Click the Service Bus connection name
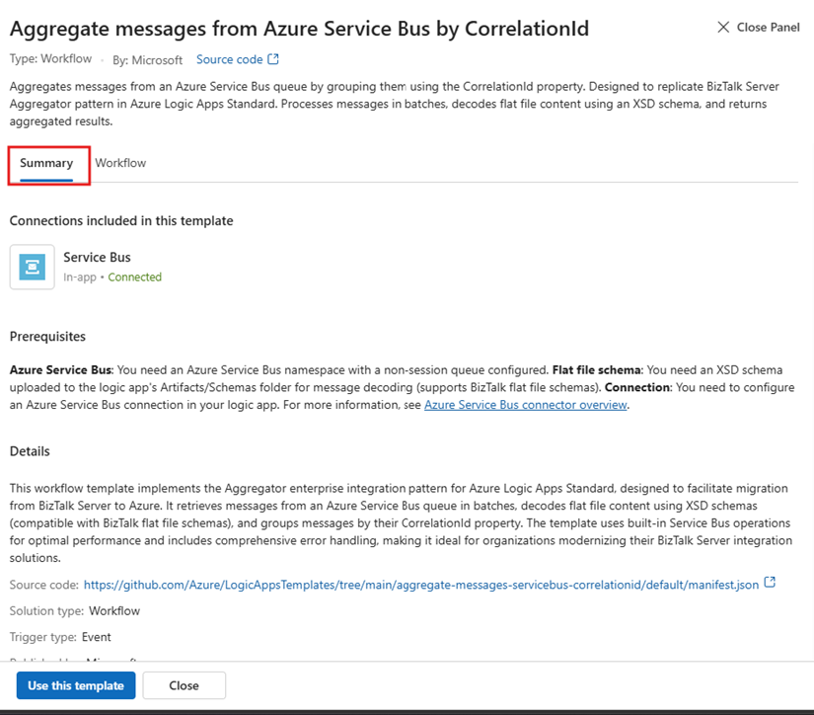The height and width of the screenshot is (715, 814). tap(97, 258)
